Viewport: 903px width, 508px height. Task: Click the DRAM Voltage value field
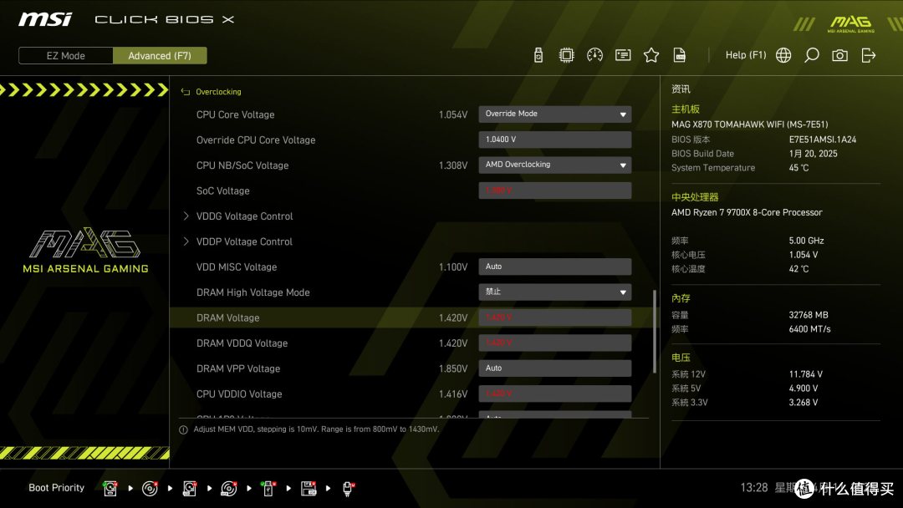coord(554,317)
